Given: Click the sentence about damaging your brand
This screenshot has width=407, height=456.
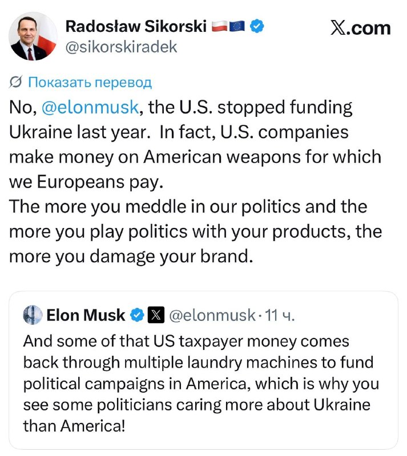Looking at the screenshot, I should [x=195, y=232].
